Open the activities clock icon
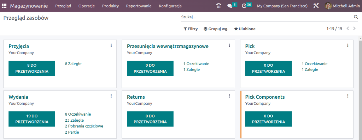362x140 pixels. pos(244,6)
